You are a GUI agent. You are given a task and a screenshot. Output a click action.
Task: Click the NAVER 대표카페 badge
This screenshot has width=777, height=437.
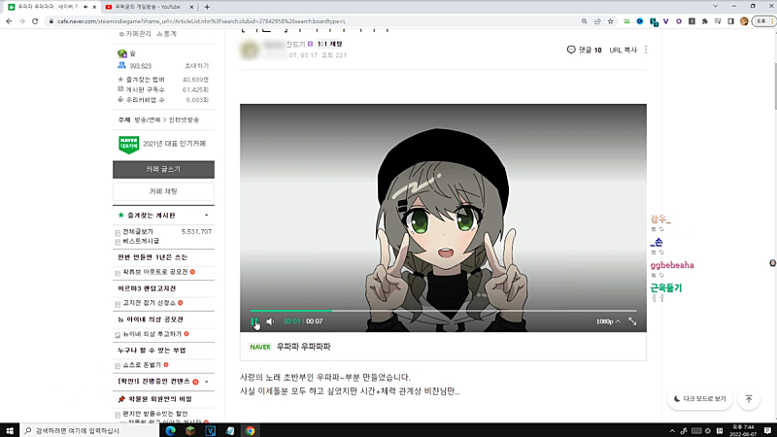[129, 144]
